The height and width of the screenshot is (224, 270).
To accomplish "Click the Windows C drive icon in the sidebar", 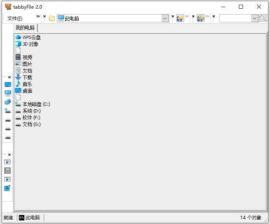I will (8, 111).
